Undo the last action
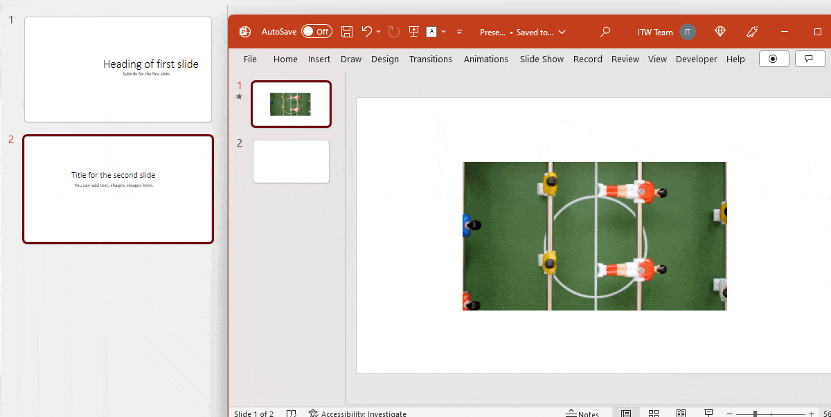 click(x=366, y=31)
